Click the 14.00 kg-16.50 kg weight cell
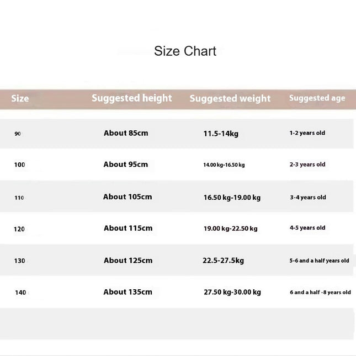 (x=224, y=165)
